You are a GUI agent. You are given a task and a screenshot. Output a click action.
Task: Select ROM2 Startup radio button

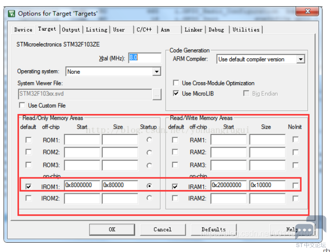(x=149, y=153)
